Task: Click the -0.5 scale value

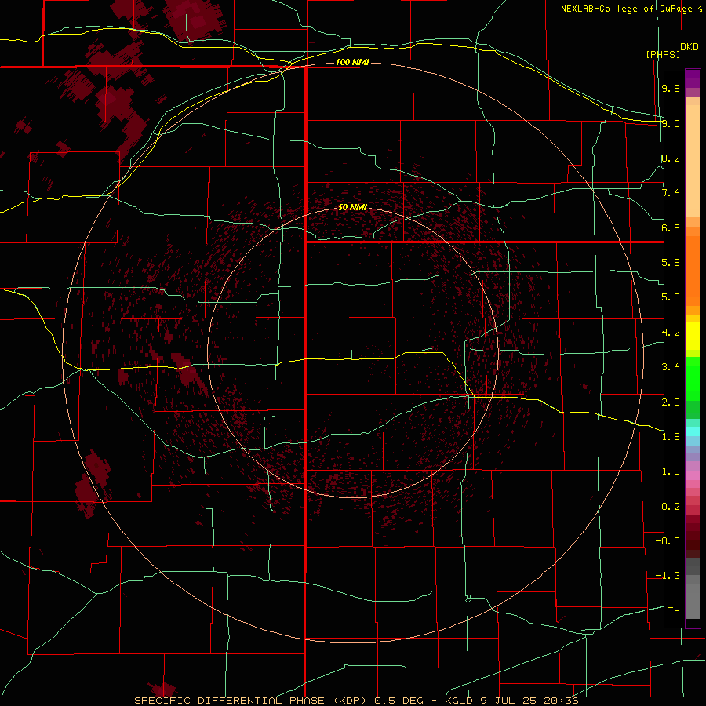Action: pos(668,541)
